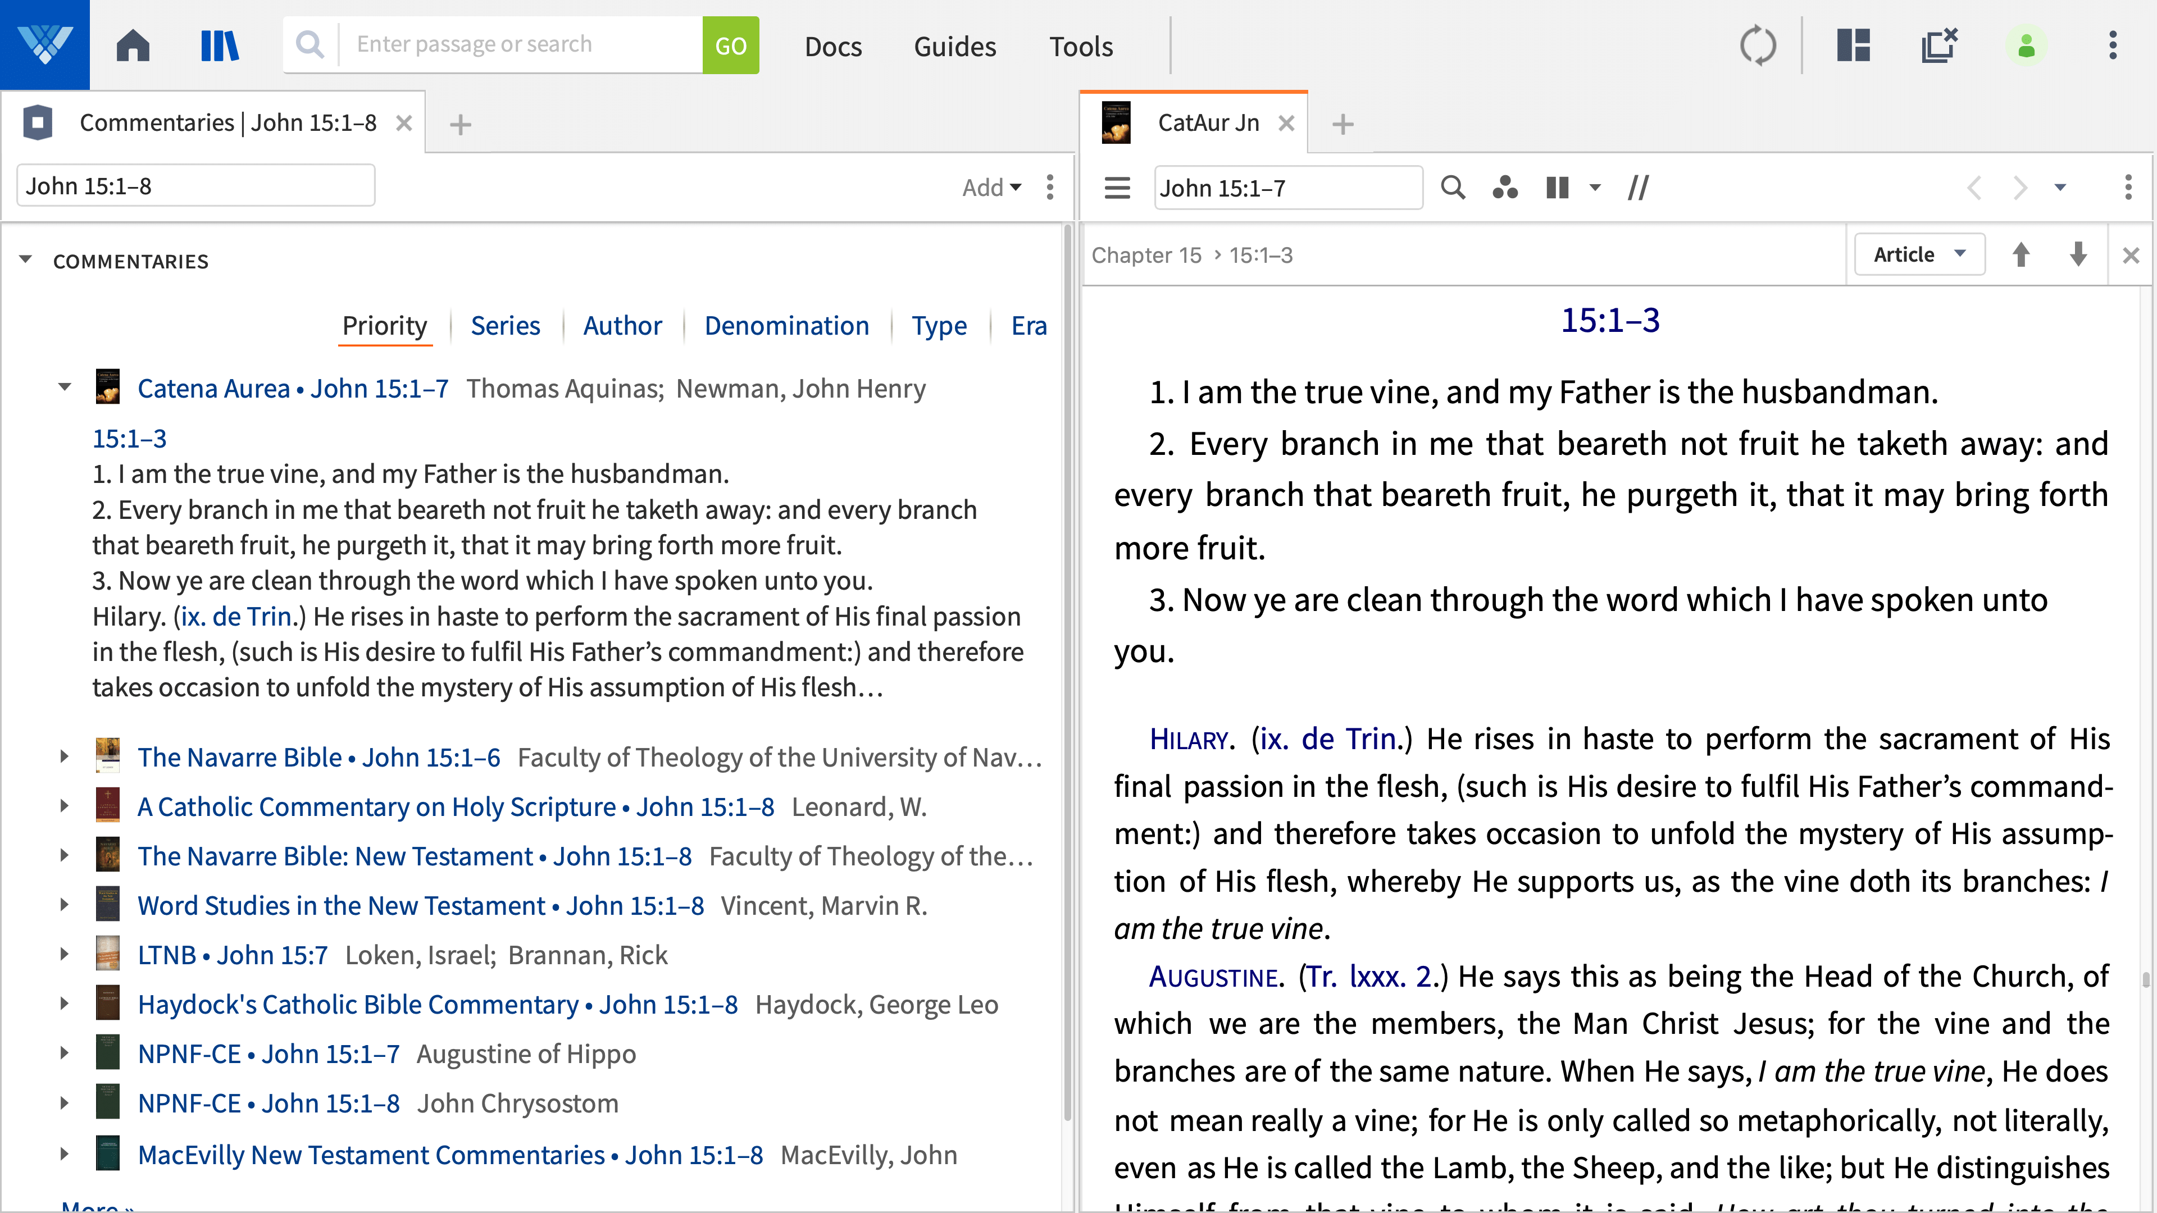
Task: Open Catena Aurea • John 15:1–7 link
Action: coord(293,389)
